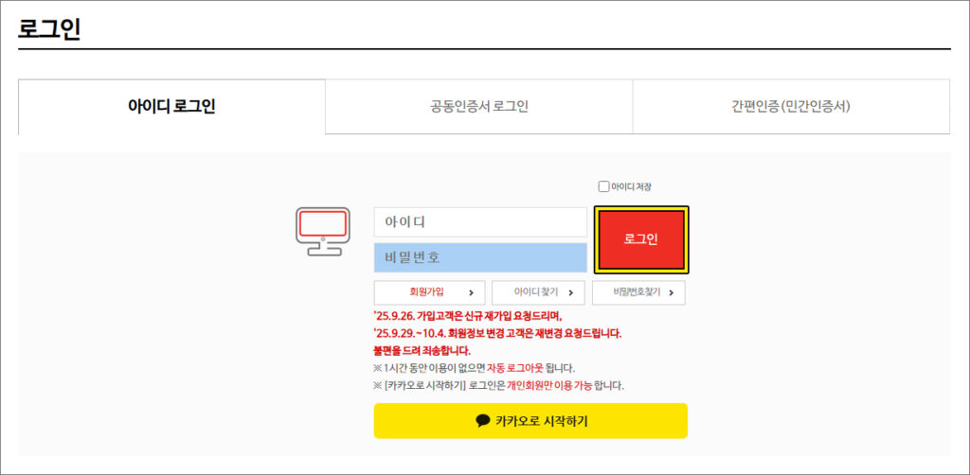Open the 회원가입 sign-up page

tap(426, 292)
